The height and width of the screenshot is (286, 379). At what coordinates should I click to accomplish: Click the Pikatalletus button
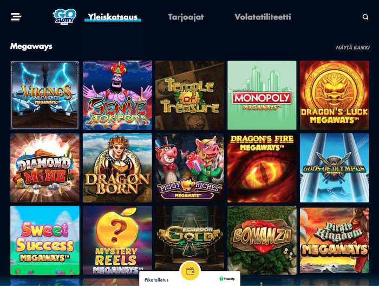[x=156, y=279]
